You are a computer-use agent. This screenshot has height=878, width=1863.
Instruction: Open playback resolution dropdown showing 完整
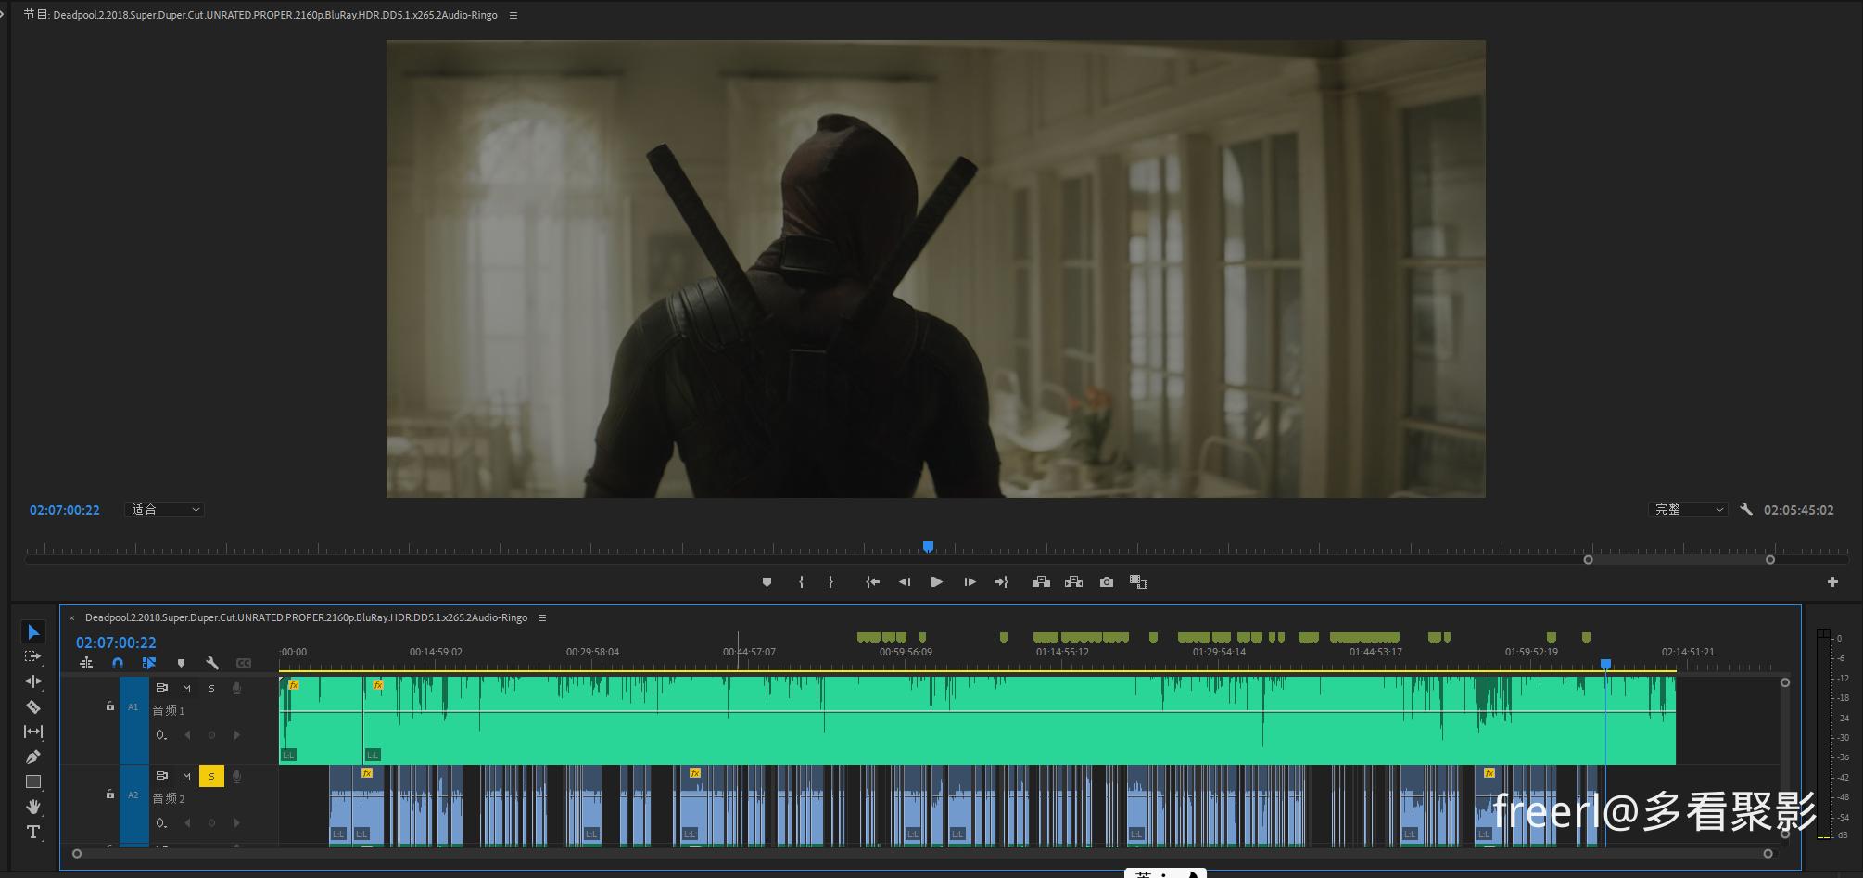tap(1688, 510)
